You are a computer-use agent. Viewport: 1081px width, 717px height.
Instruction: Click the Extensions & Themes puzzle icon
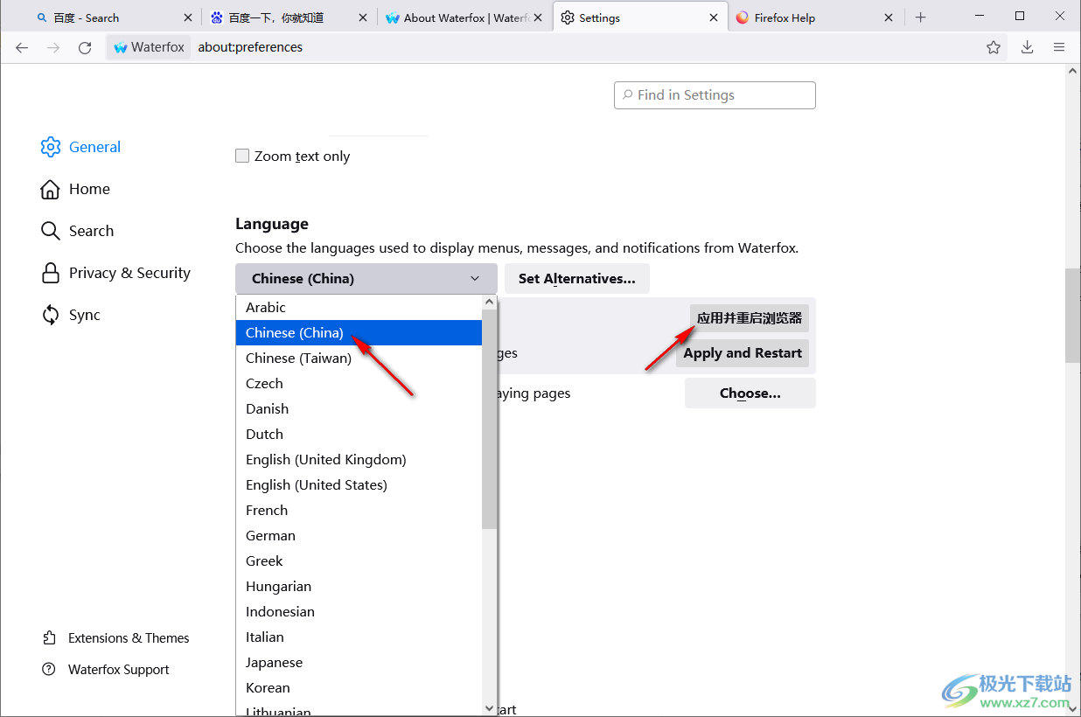tap(49, 638)
